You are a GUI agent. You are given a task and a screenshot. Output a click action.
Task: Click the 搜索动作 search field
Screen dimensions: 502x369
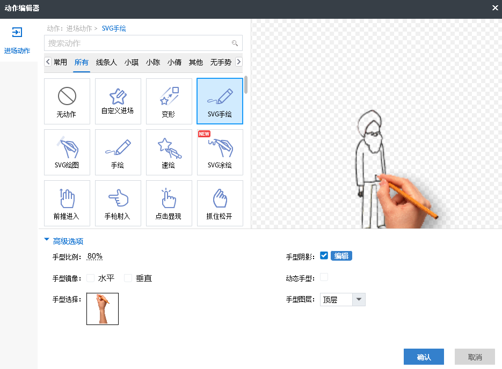pos(139,43)
